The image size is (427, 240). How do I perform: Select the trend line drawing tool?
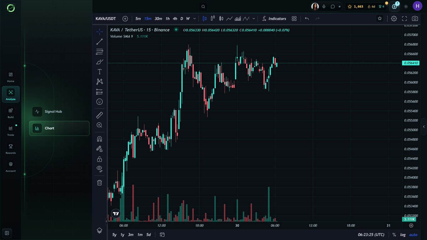point(100,42)
